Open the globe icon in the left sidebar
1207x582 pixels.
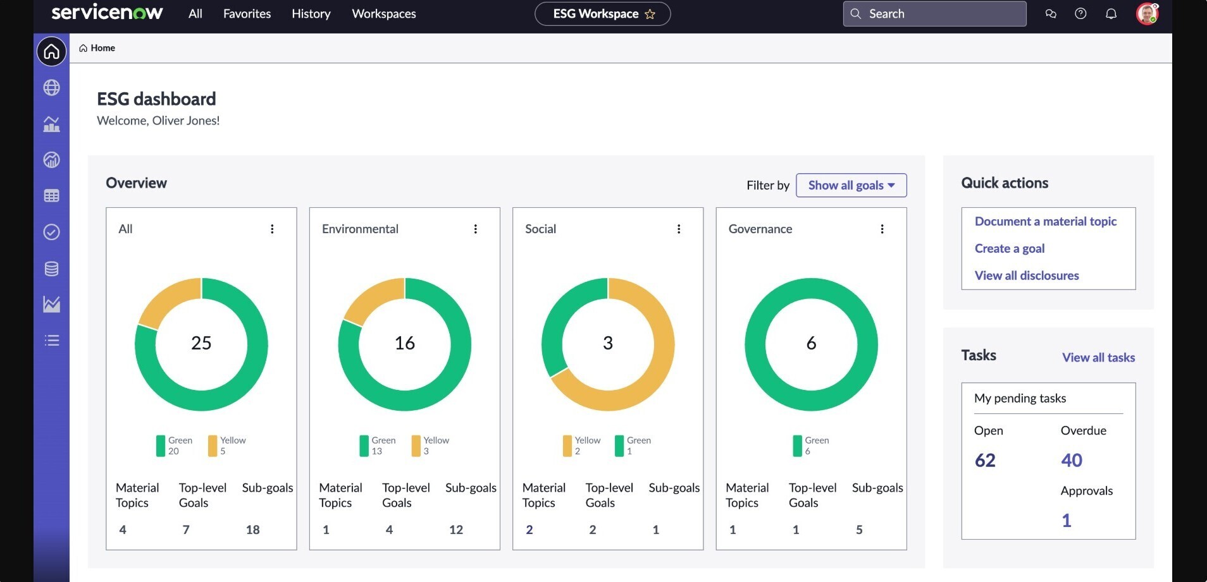(51, 88)
